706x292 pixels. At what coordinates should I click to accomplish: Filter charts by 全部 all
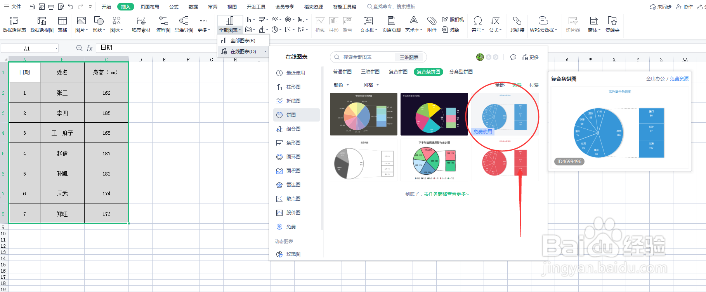point(500,85)
